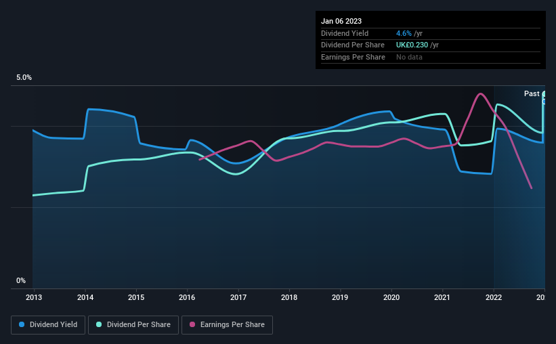Click the teal data point marker beside Past
This screenshot has height=344, width=556.
(544, 94)
